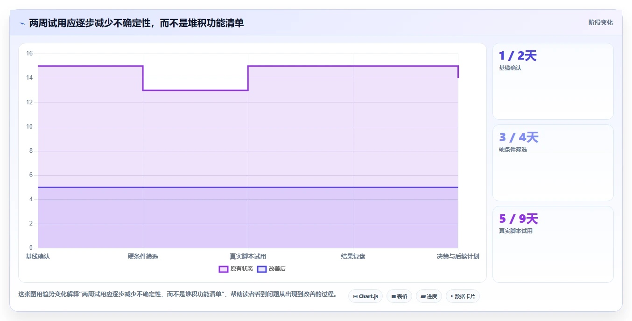Image resolution: width=632 pixels, height=321 pixels.
Task: Click the sparkle icon in 数据卡片 tag
Action: point(452,296)
